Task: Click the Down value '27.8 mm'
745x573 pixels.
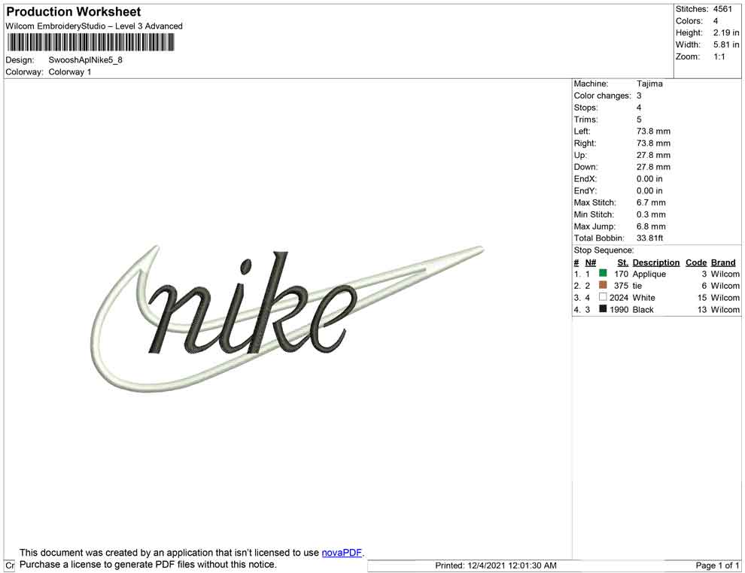Action: click(x=653, y=167)
